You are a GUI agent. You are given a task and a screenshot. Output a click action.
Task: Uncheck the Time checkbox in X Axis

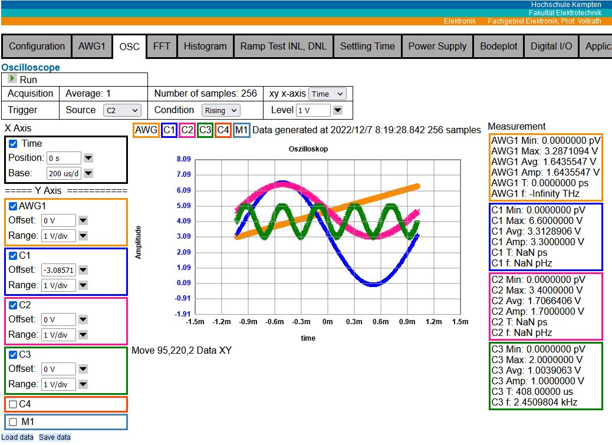point(13,144)
